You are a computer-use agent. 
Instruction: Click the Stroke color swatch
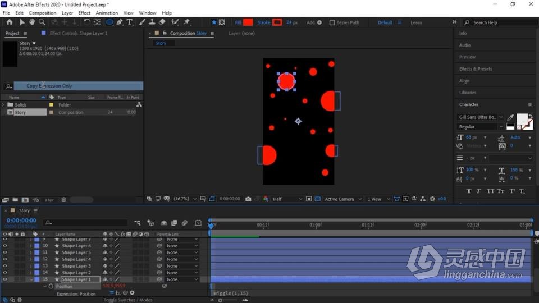pos(277,22)
